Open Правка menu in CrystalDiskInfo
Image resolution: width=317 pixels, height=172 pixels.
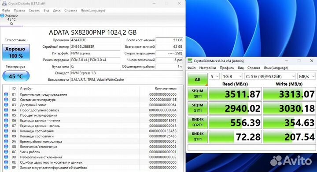pyautogui.click(x=19, y=10)
